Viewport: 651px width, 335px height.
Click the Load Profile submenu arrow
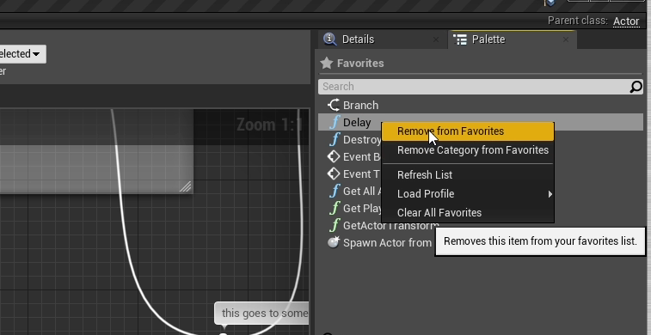pyautogui.click(x=550, y=194)
